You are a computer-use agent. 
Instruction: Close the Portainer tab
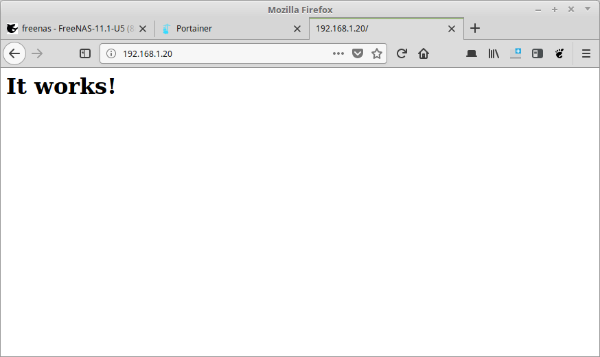tap(297, 29)
